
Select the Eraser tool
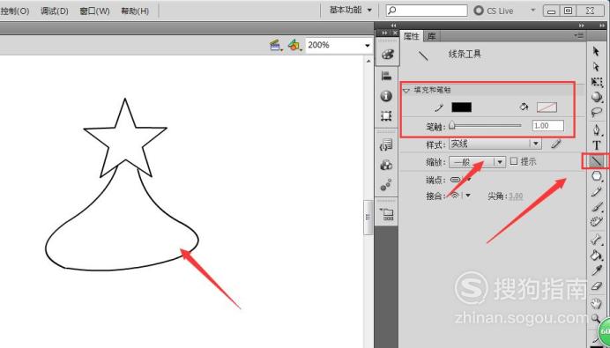click(x=597, y=286)
